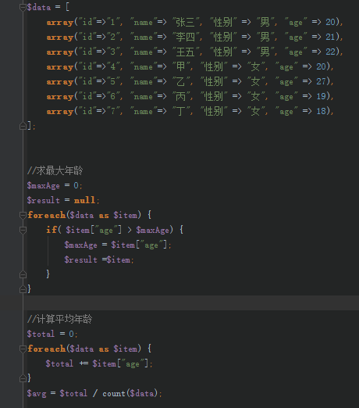This screenshot has height=408, width=359.
Task: Collapse the $data array fold marker
Action: (23, 8)
